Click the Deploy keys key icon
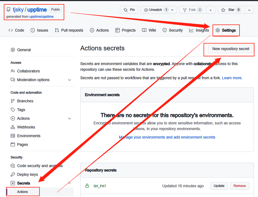The image size is (258, 197). tap(13, 174)
